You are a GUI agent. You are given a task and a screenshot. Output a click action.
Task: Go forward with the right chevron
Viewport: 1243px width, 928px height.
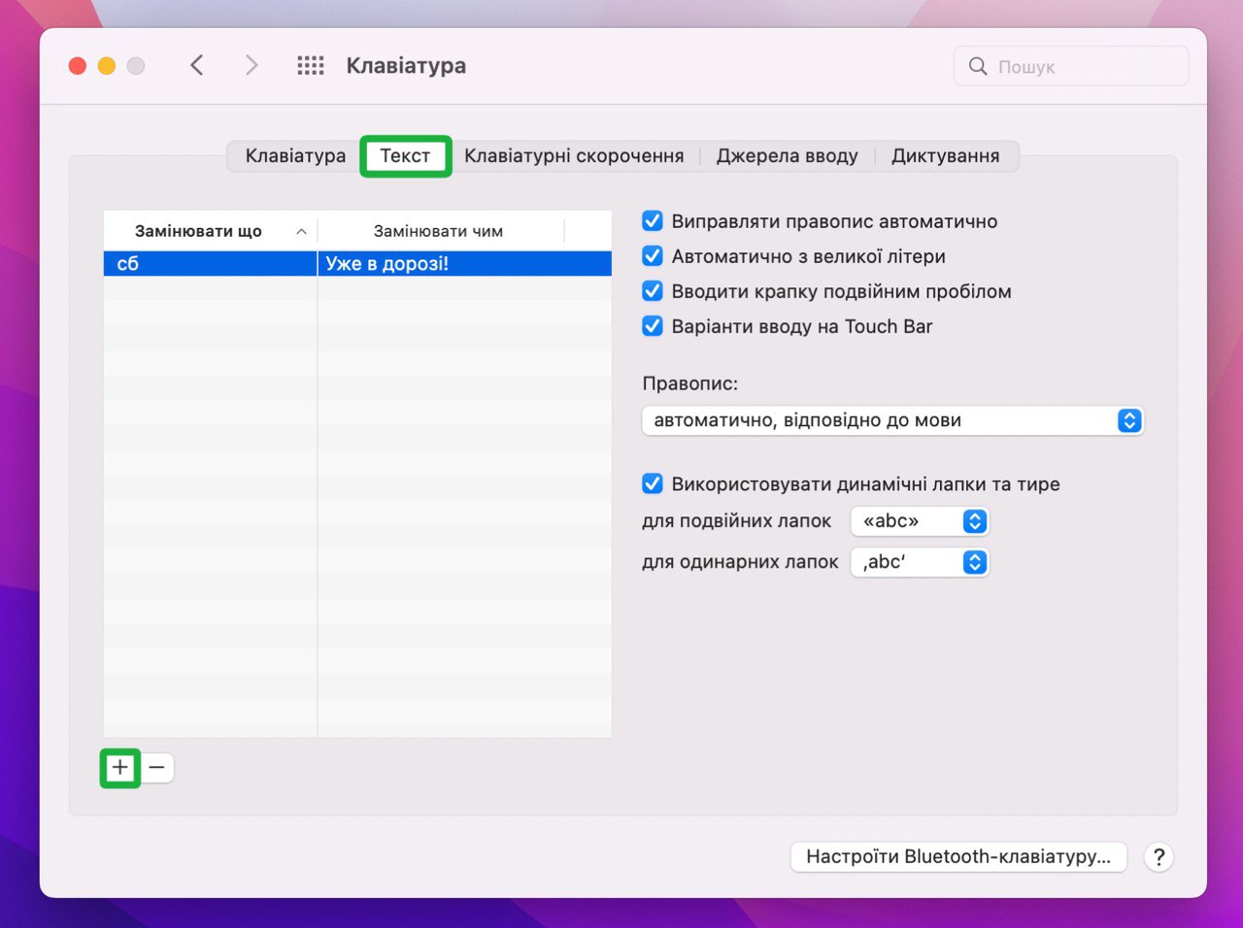252,65
